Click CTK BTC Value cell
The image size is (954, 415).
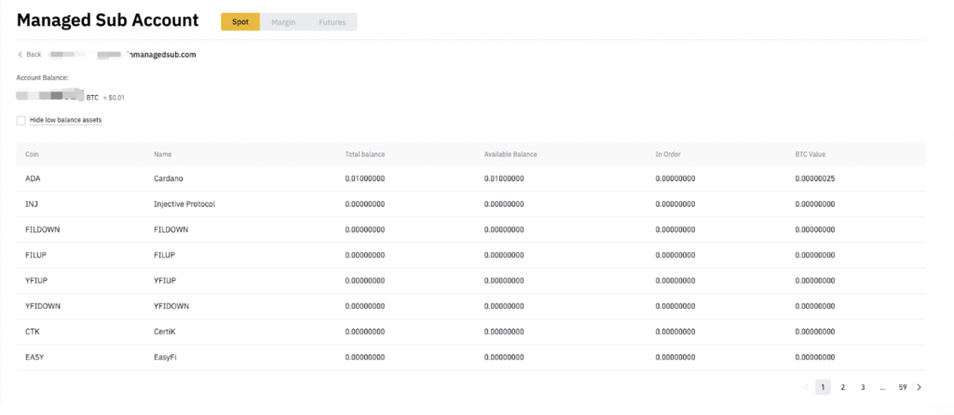tap(814, 332)
